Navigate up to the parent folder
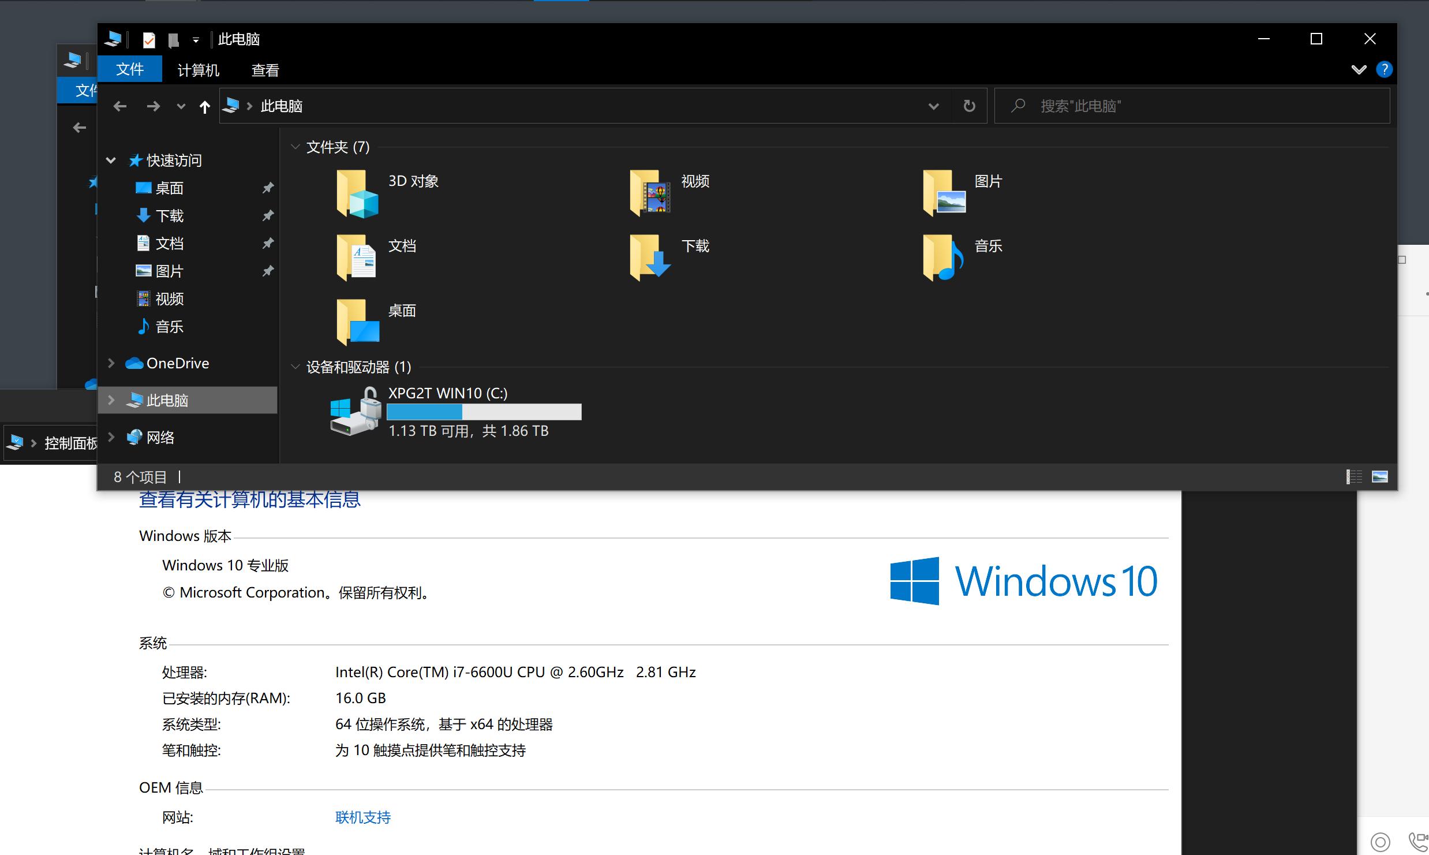This screenshot has width=1429, height=855. [x=204, y=106]
